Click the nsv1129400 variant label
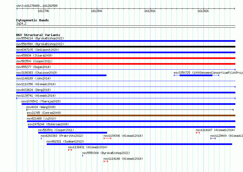 pos(227,136)
